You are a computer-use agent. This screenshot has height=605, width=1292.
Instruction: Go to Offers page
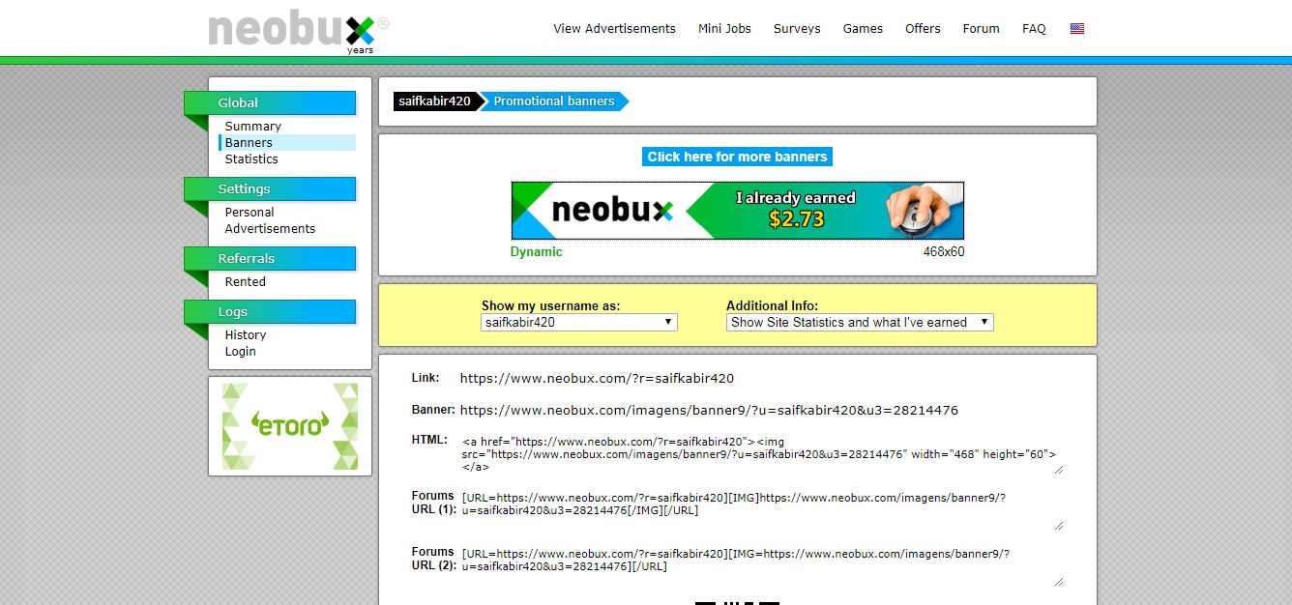point(923,29)
